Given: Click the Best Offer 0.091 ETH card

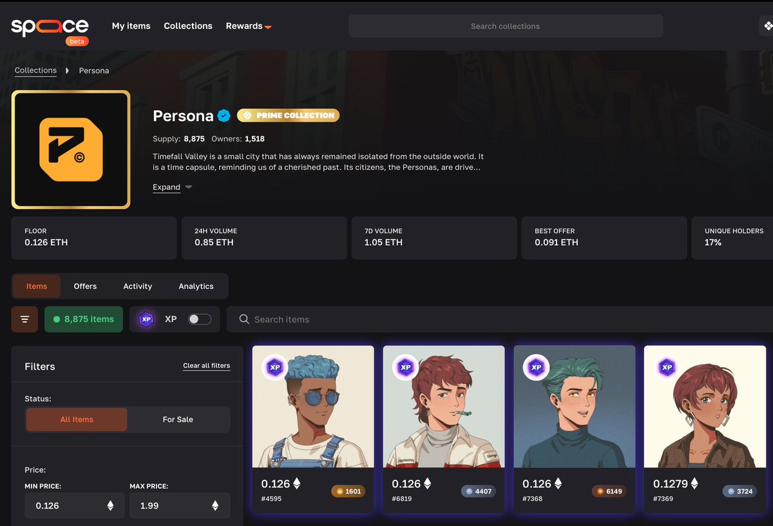Looking at the screenshot, I should coord(604,238).
